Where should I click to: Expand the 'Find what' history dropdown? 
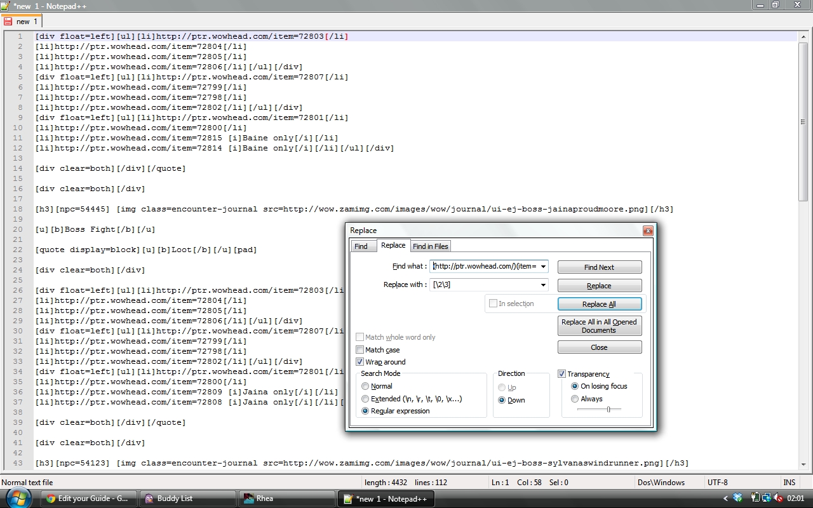tap(544, 267)
